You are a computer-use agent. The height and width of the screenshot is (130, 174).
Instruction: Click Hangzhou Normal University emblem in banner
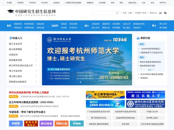pos(49,39)
